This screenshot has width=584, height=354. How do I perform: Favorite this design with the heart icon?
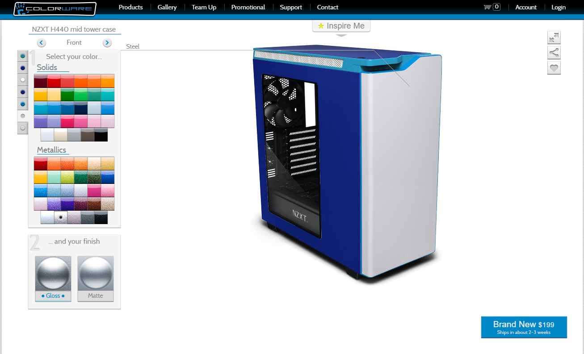[x=554, y=68]
